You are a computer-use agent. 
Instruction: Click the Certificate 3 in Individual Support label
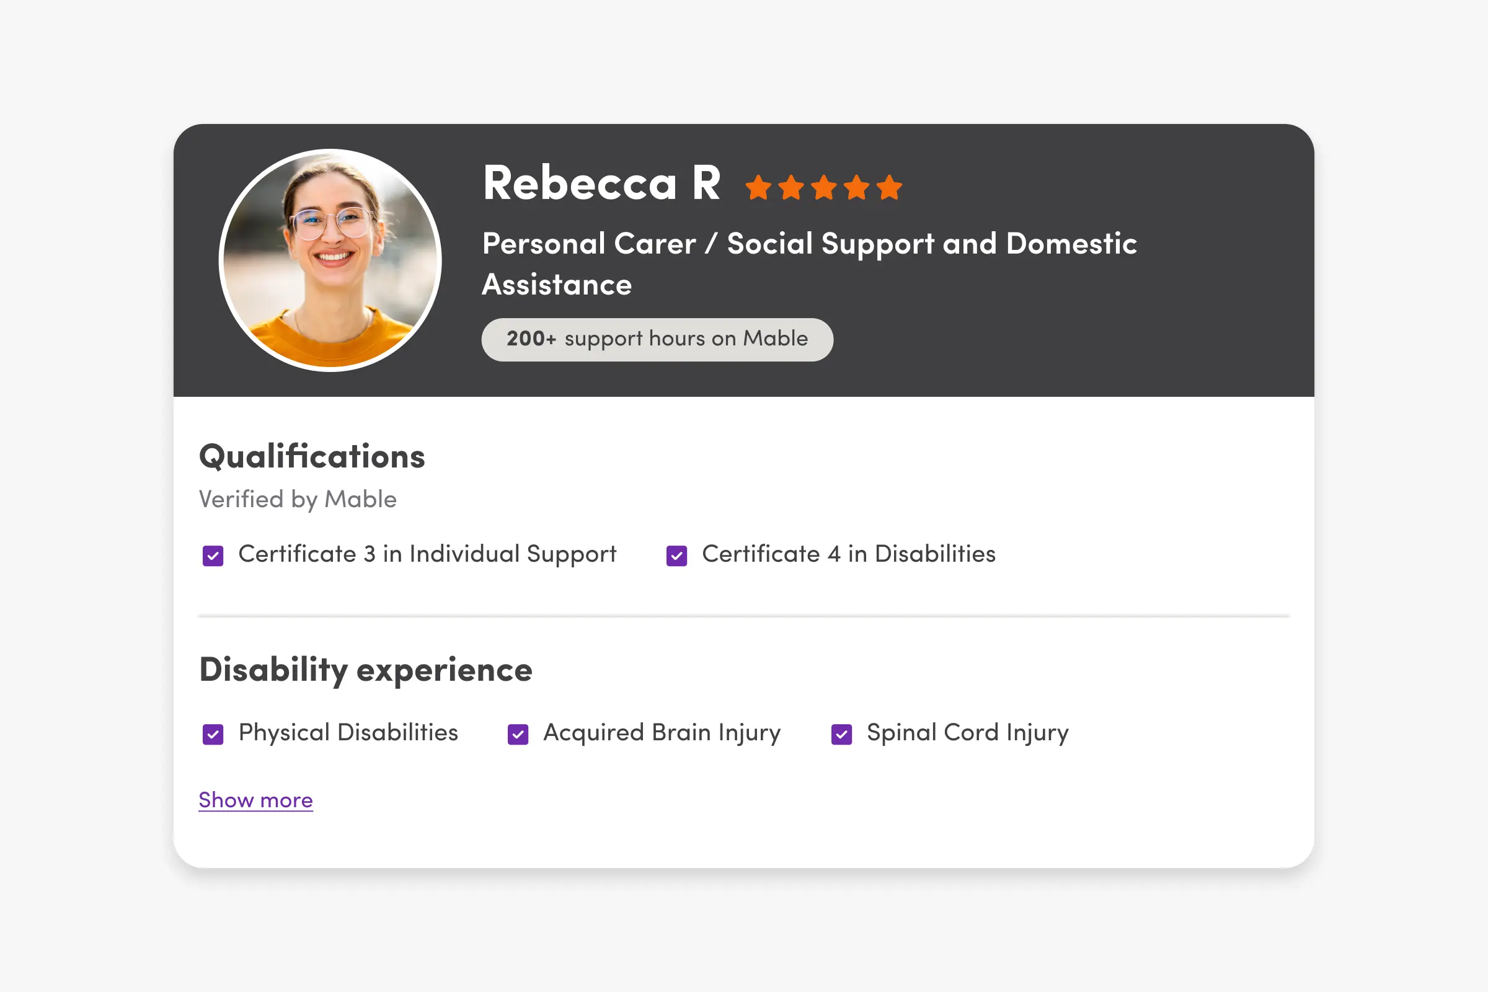pos(427,554)
